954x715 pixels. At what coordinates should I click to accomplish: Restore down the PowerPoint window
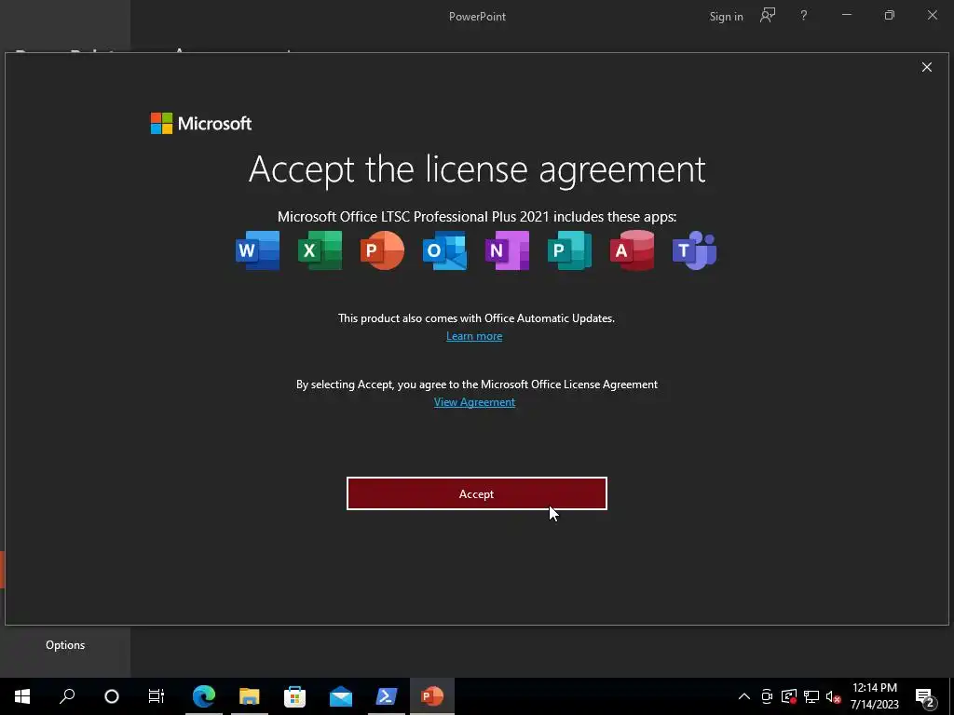coord(890,16)
